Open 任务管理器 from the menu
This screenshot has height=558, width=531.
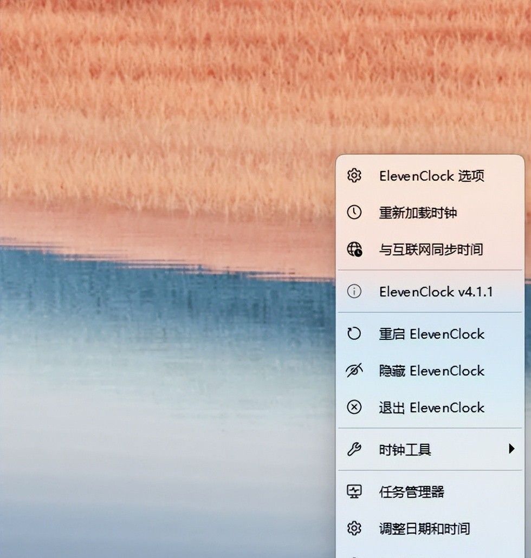[x=412, y=490]
